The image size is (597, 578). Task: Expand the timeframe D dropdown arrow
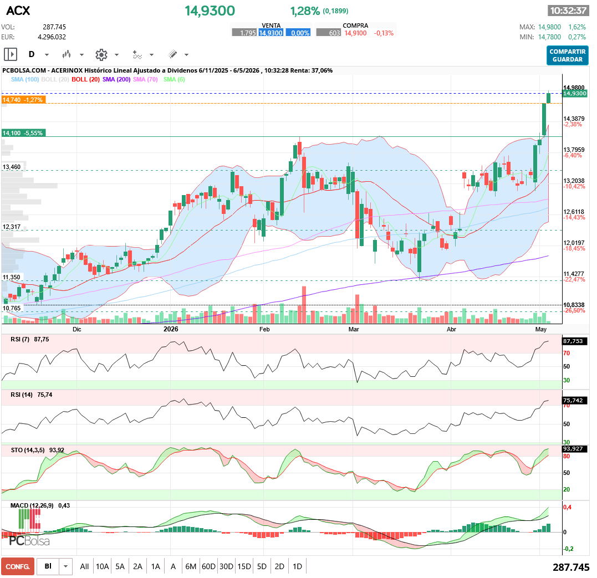47,55
